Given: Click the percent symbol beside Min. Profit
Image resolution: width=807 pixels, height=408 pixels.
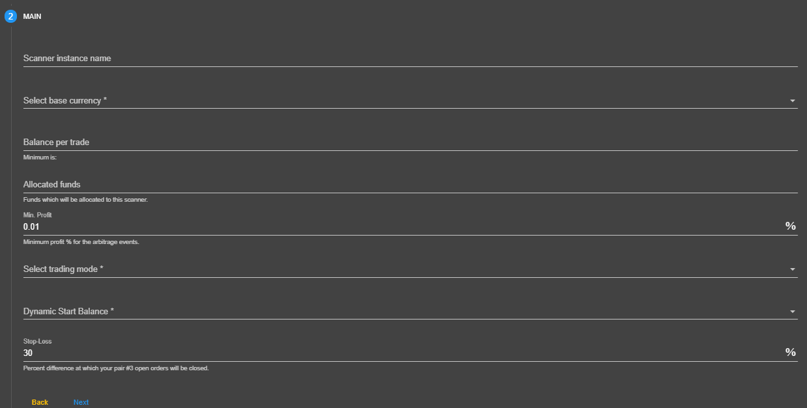Looking at the screenshot, I should (x=790, y=226).
